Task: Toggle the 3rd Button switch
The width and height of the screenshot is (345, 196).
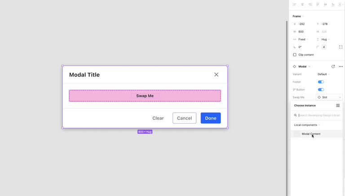Action: click(x=321, y=89)
